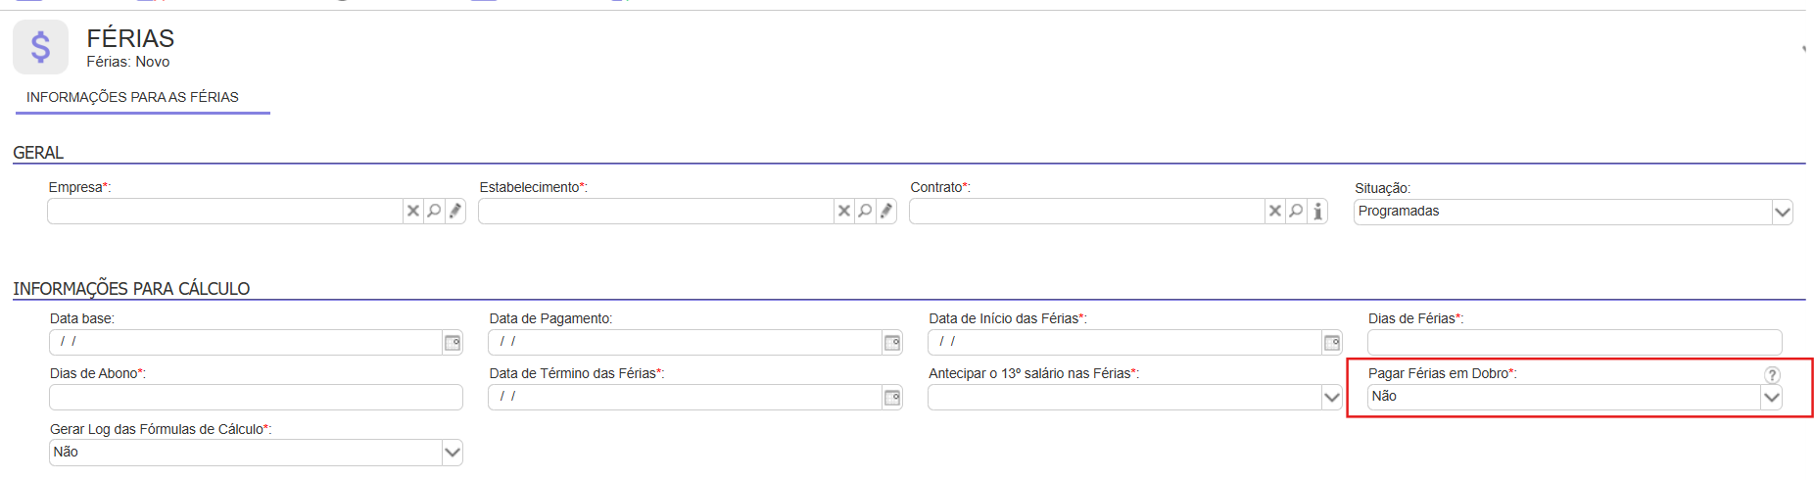Viewport: 1814px width, 480px height.
Task: Click the Dias de Férias input field
Action: click(1573, 343)
